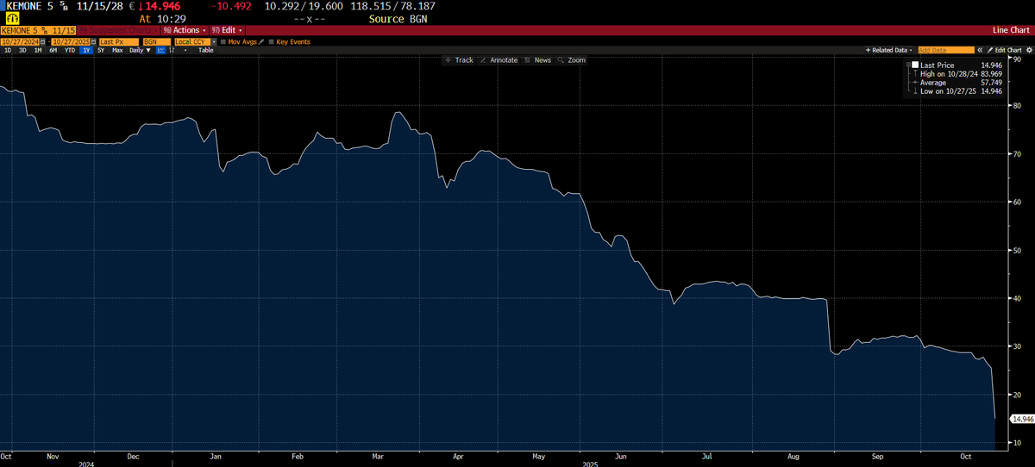
Task: Open the Related Data dropdown
Action: pos(889,50)
